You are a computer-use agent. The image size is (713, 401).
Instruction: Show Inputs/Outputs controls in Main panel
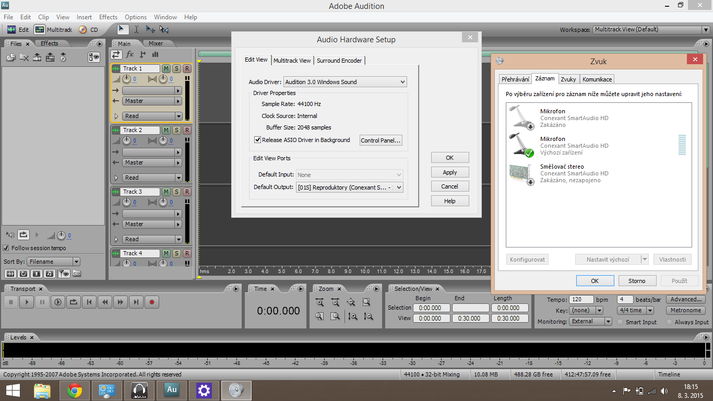pyautogui.click(x=116, y=54)
